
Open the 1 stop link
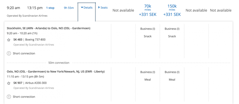(50, 8)
